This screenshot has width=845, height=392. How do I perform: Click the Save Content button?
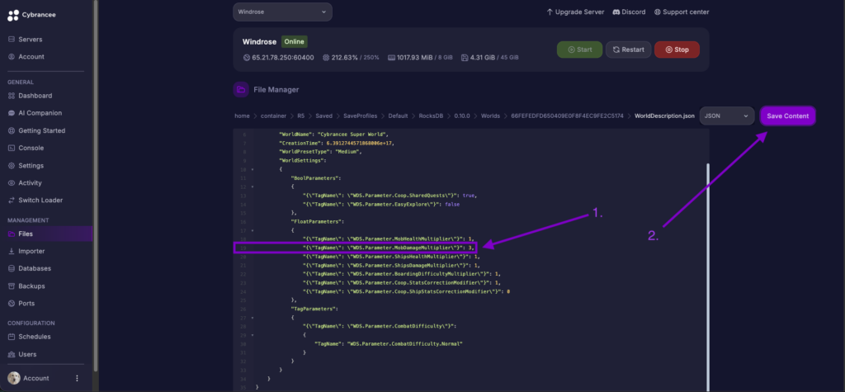pyautogui.click(x=787, y=116)
